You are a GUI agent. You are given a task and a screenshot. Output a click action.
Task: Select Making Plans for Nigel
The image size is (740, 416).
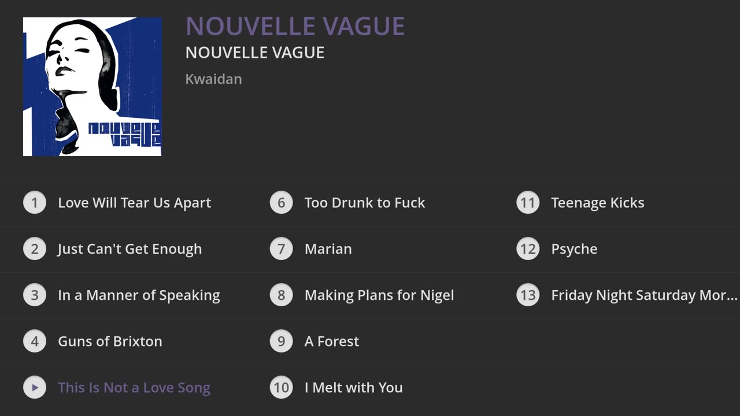point(379,295)
